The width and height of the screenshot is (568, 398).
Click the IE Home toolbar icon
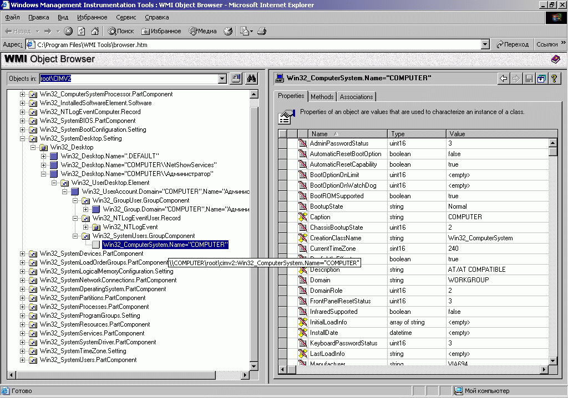[95, 31]
